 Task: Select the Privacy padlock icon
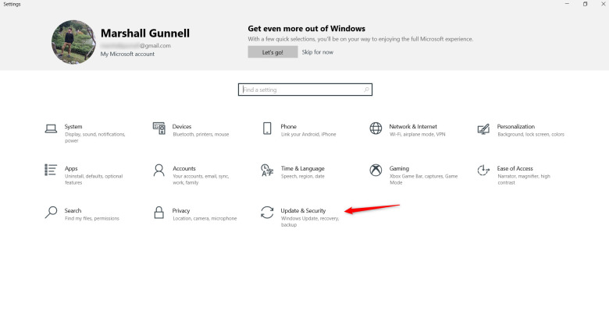click(158, 212)
